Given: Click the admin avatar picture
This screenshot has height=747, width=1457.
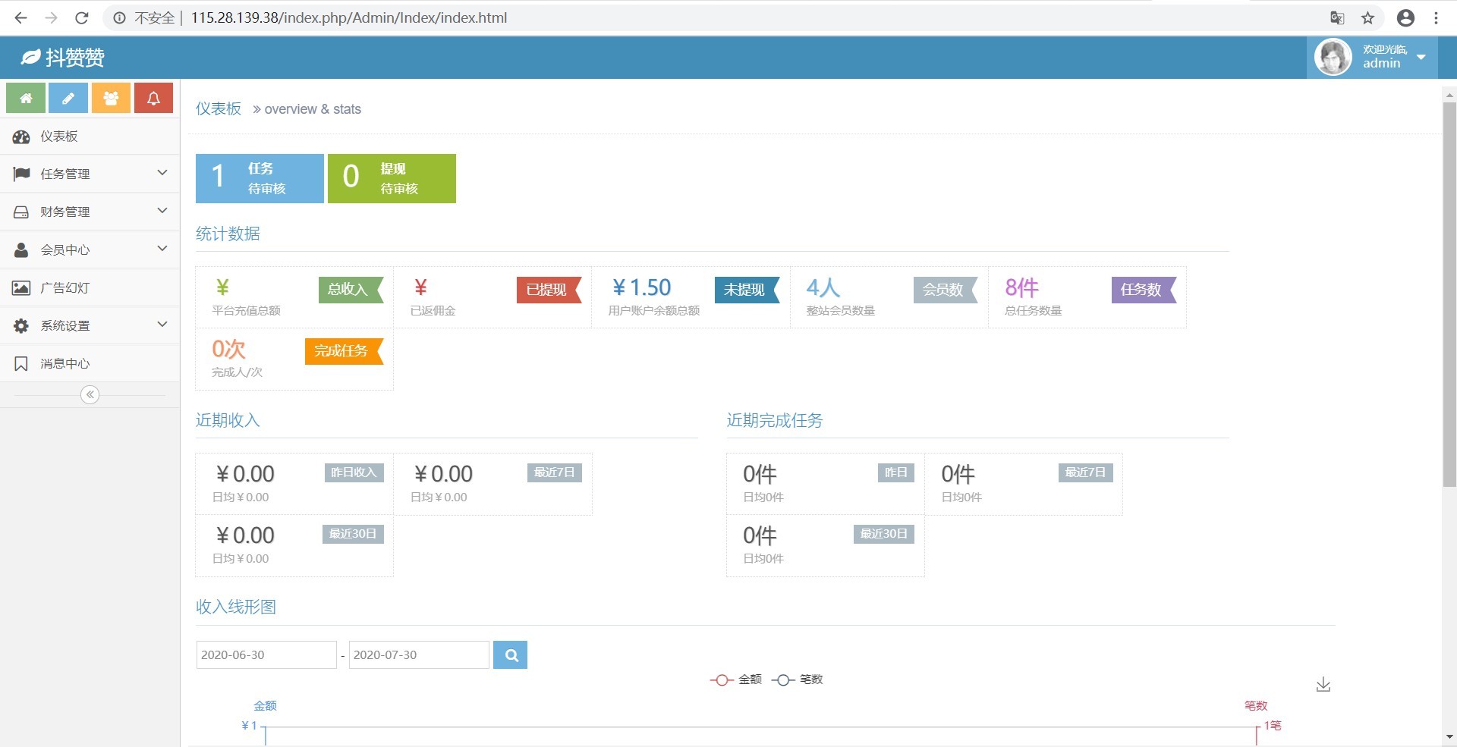Looking at the screenshot, I should (1333, 57).
